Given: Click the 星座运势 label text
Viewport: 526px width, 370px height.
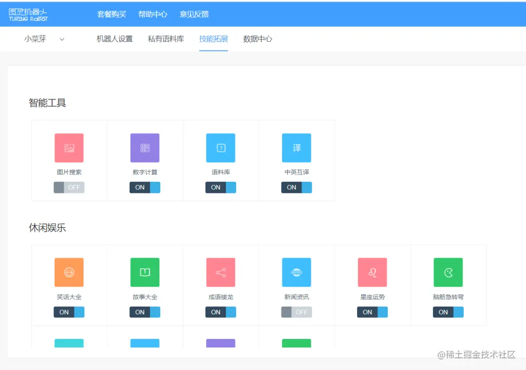Looking at the screenshot, I should pos(373,297).
